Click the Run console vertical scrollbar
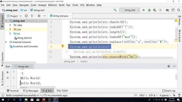The image size is (182, 102). point(176,77)
